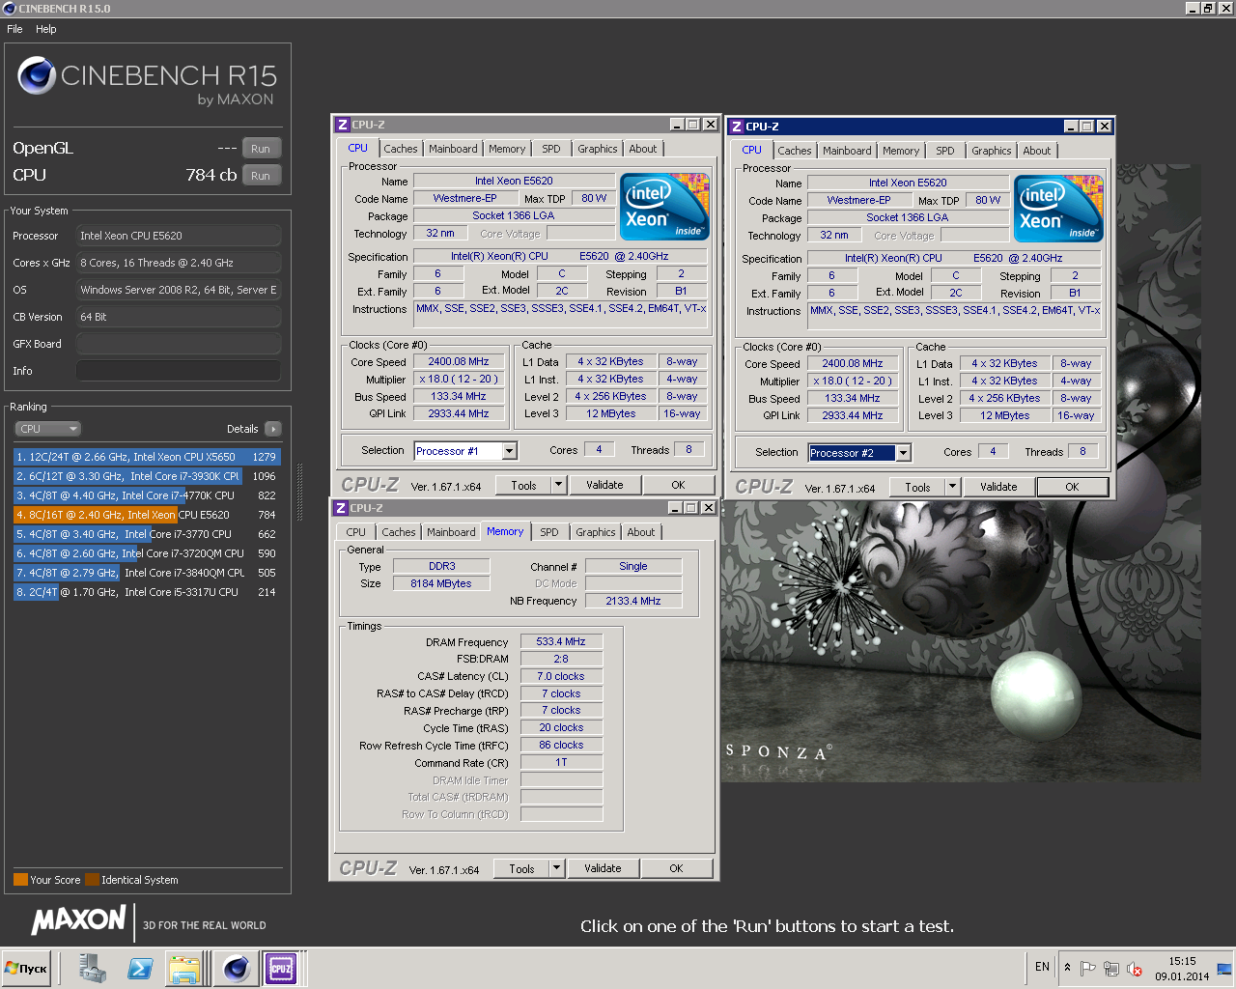Click OK in Processor #2 CPU-Z window
The width and height of the screenshot is (1236, 989).
pyautogui.click(x=1072, y=487)
